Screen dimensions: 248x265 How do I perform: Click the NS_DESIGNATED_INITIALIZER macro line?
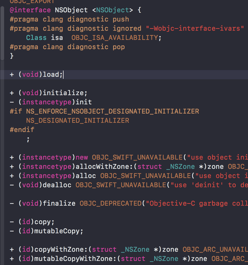click(78, 121)
